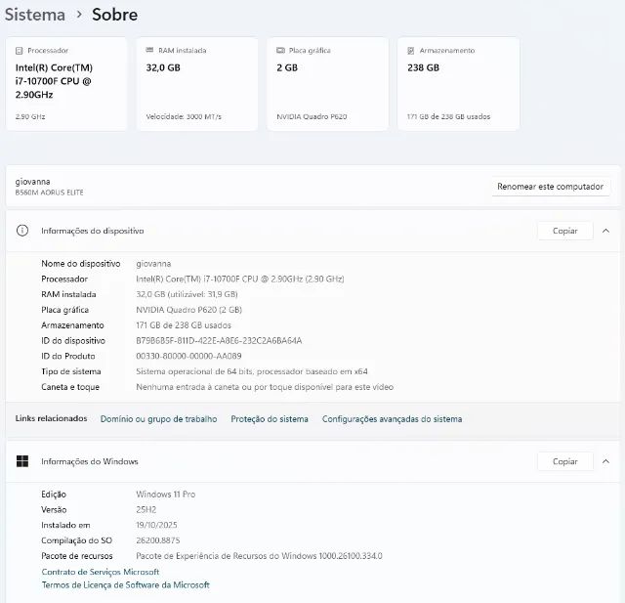625x603 pixels.
Task: Click the 32,0 GB (utilizável: 31,9 GB) value
Action: (x=187, y=294)
